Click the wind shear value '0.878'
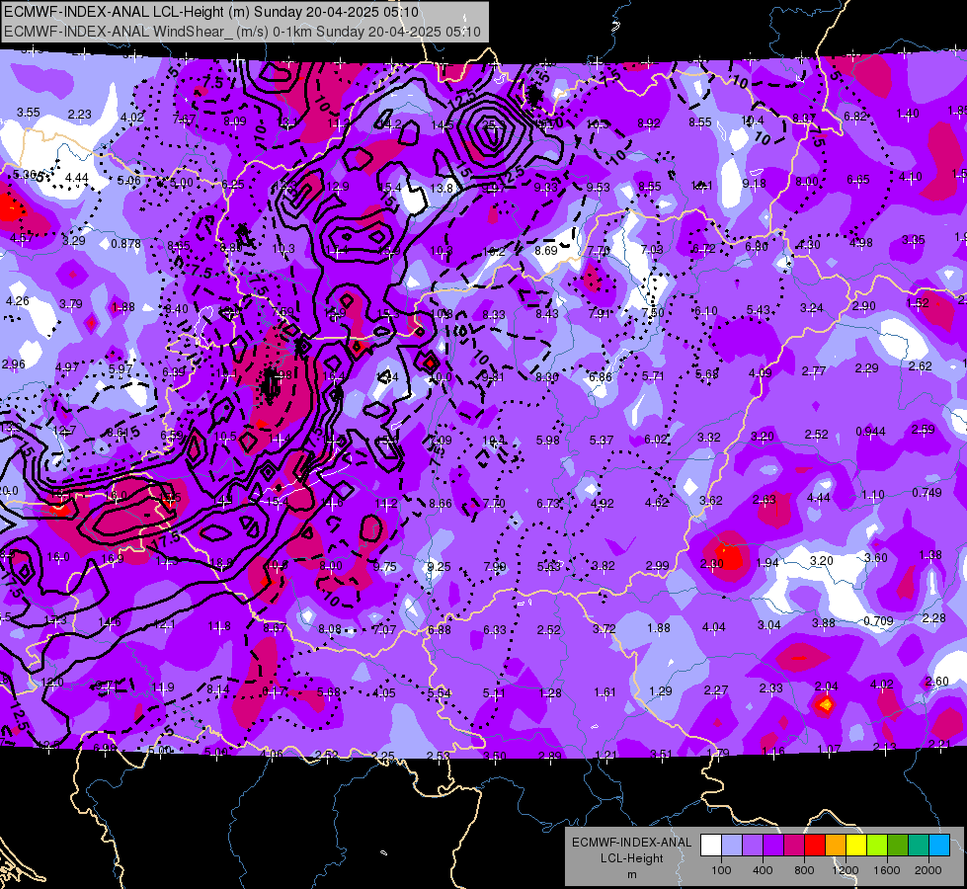 (x=125, y=244)
